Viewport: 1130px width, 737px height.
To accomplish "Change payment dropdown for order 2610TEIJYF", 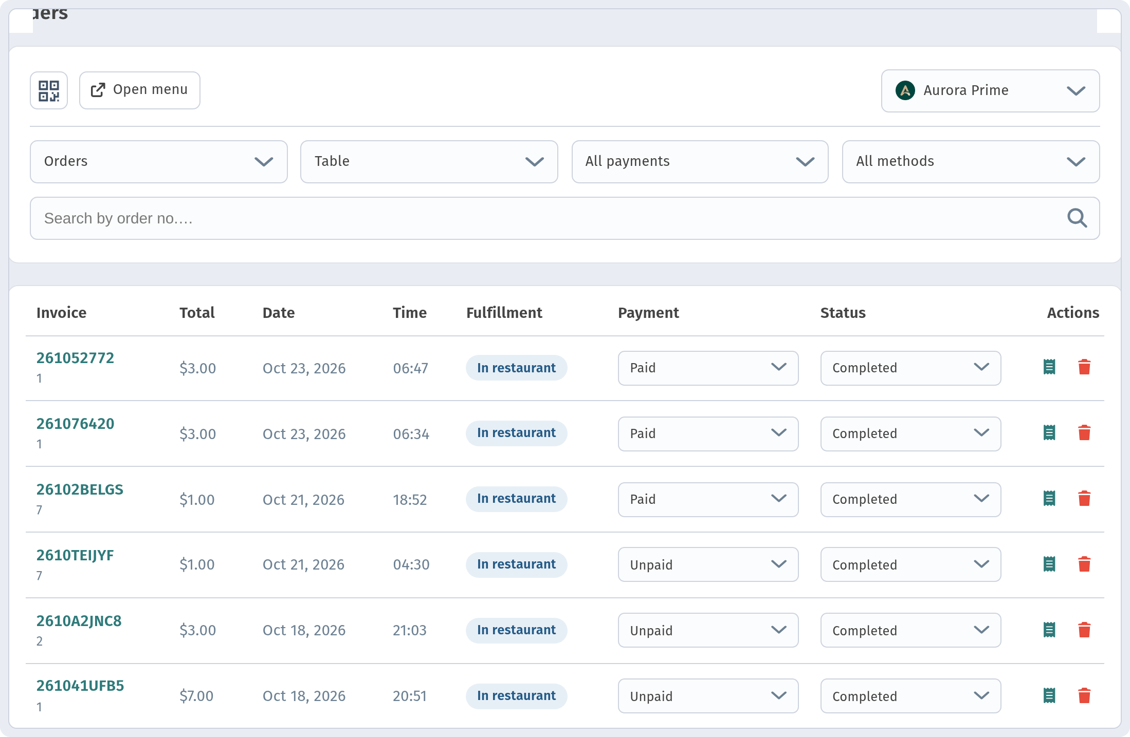I will pos(708,564).
